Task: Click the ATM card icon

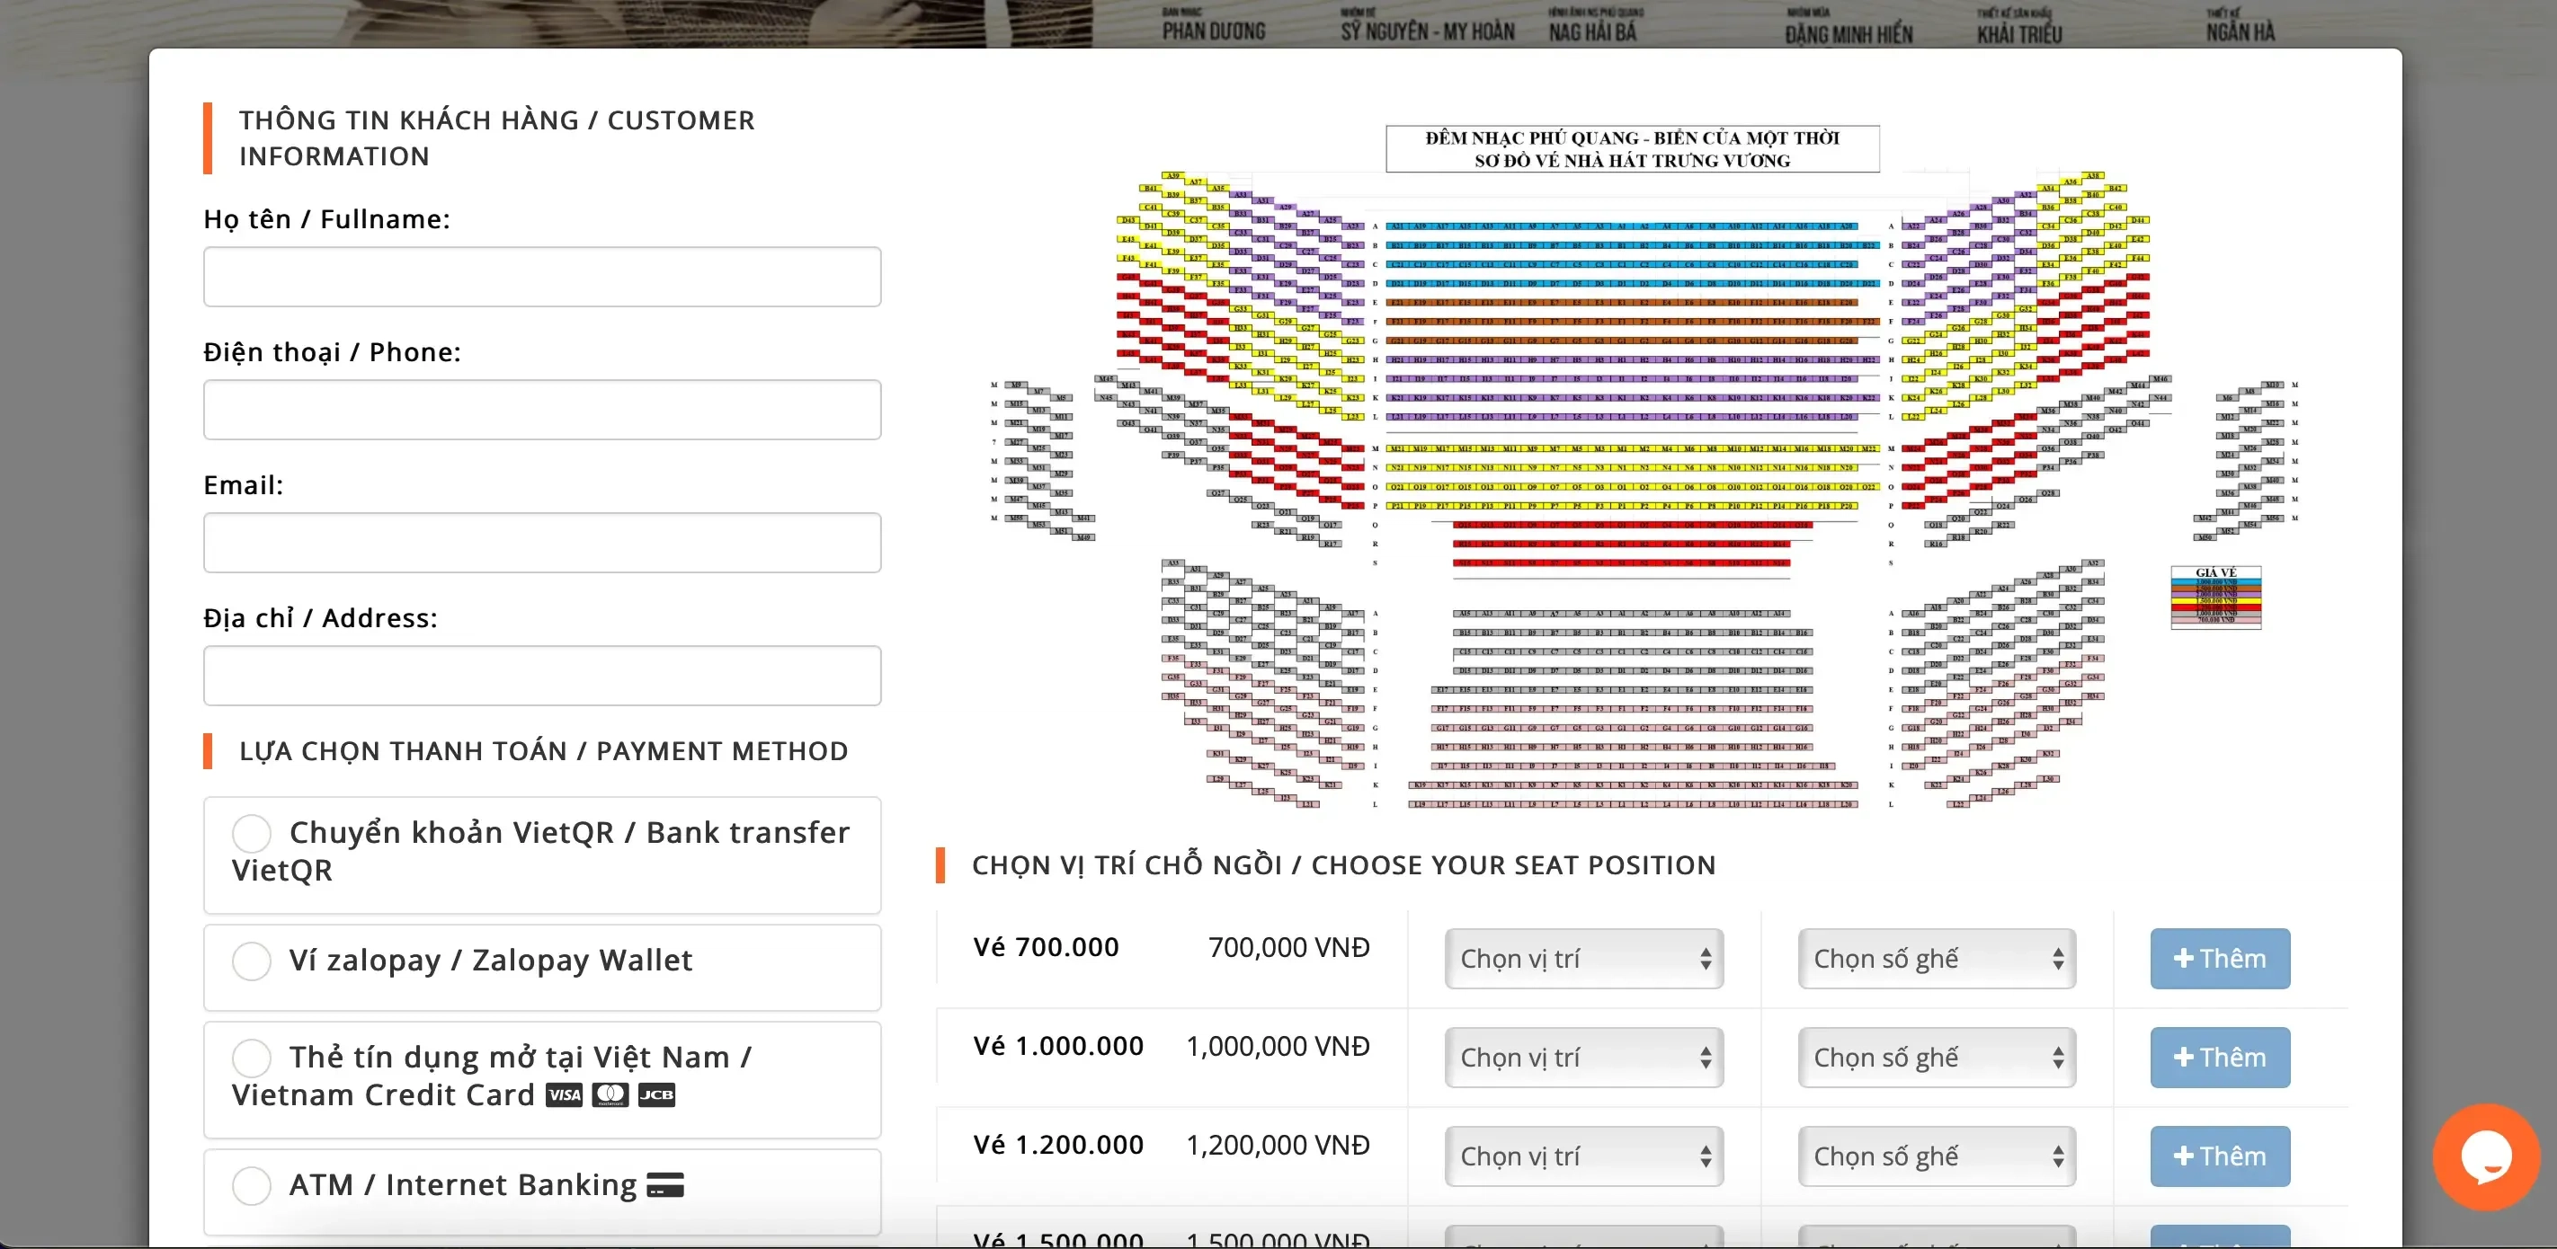Action: pyautogui.click(x=665, y=1184)
